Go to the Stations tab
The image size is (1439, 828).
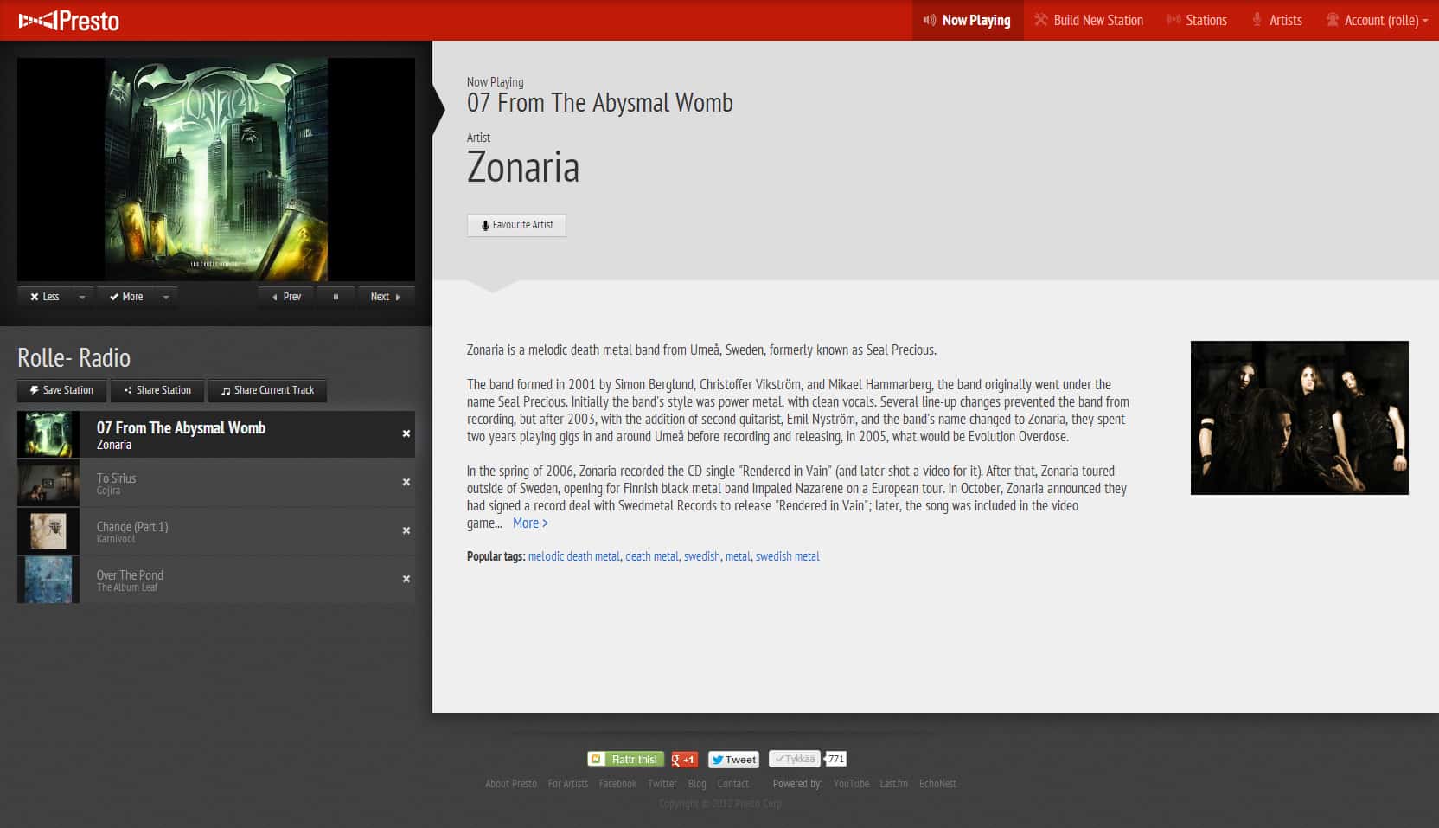1197,20
